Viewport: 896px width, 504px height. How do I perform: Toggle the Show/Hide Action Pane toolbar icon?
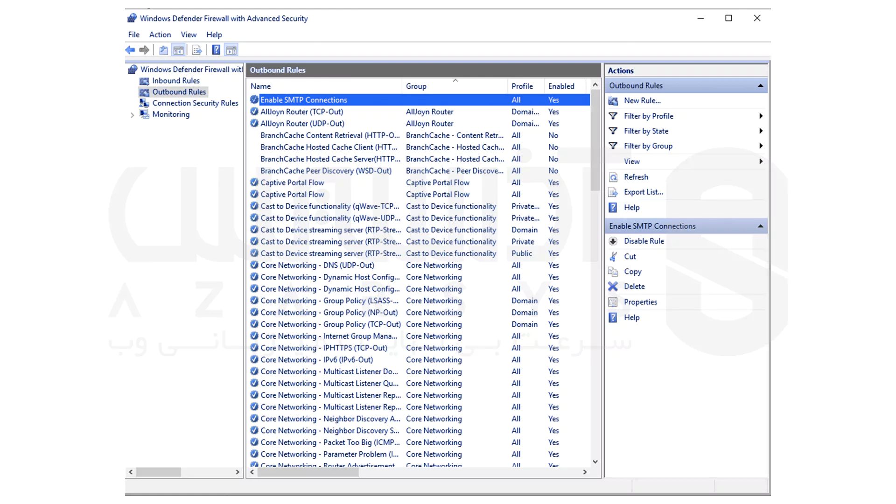point(231,50)
